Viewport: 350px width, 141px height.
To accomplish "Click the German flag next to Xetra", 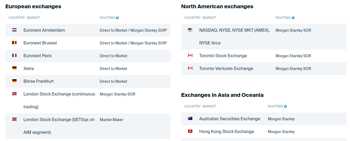I will point(14,68).
